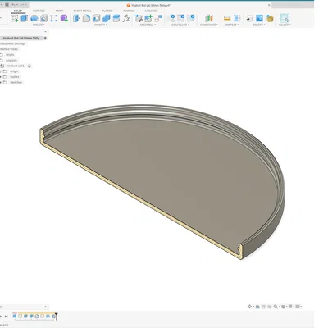This screenshot has width=328, height=328.
Task: Select the Analysis folder in browser
Action: [11, 60]
